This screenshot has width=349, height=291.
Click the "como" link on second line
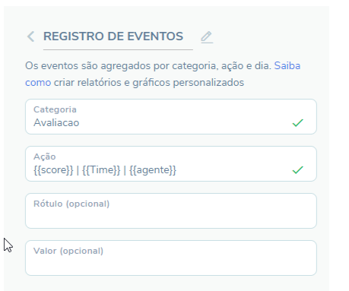pos(38,83)
